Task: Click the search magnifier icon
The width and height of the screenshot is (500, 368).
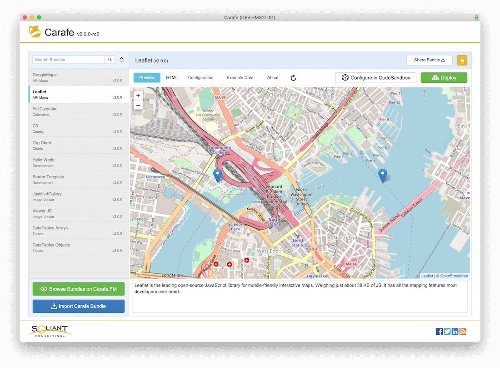Action: (x=110, y=60)
